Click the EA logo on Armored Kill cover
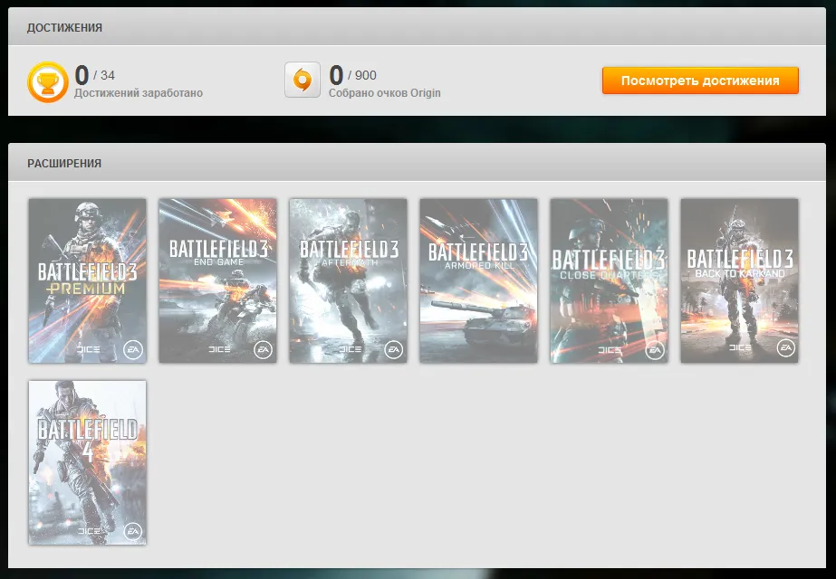Viewport: 836px width, 579px height. [524, 349]
